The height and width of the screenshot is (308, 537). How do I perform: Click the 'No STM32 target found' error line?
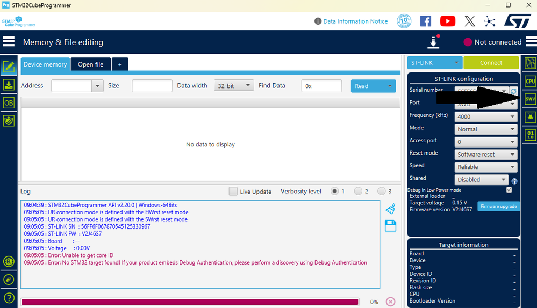click(x=196, y=262)
